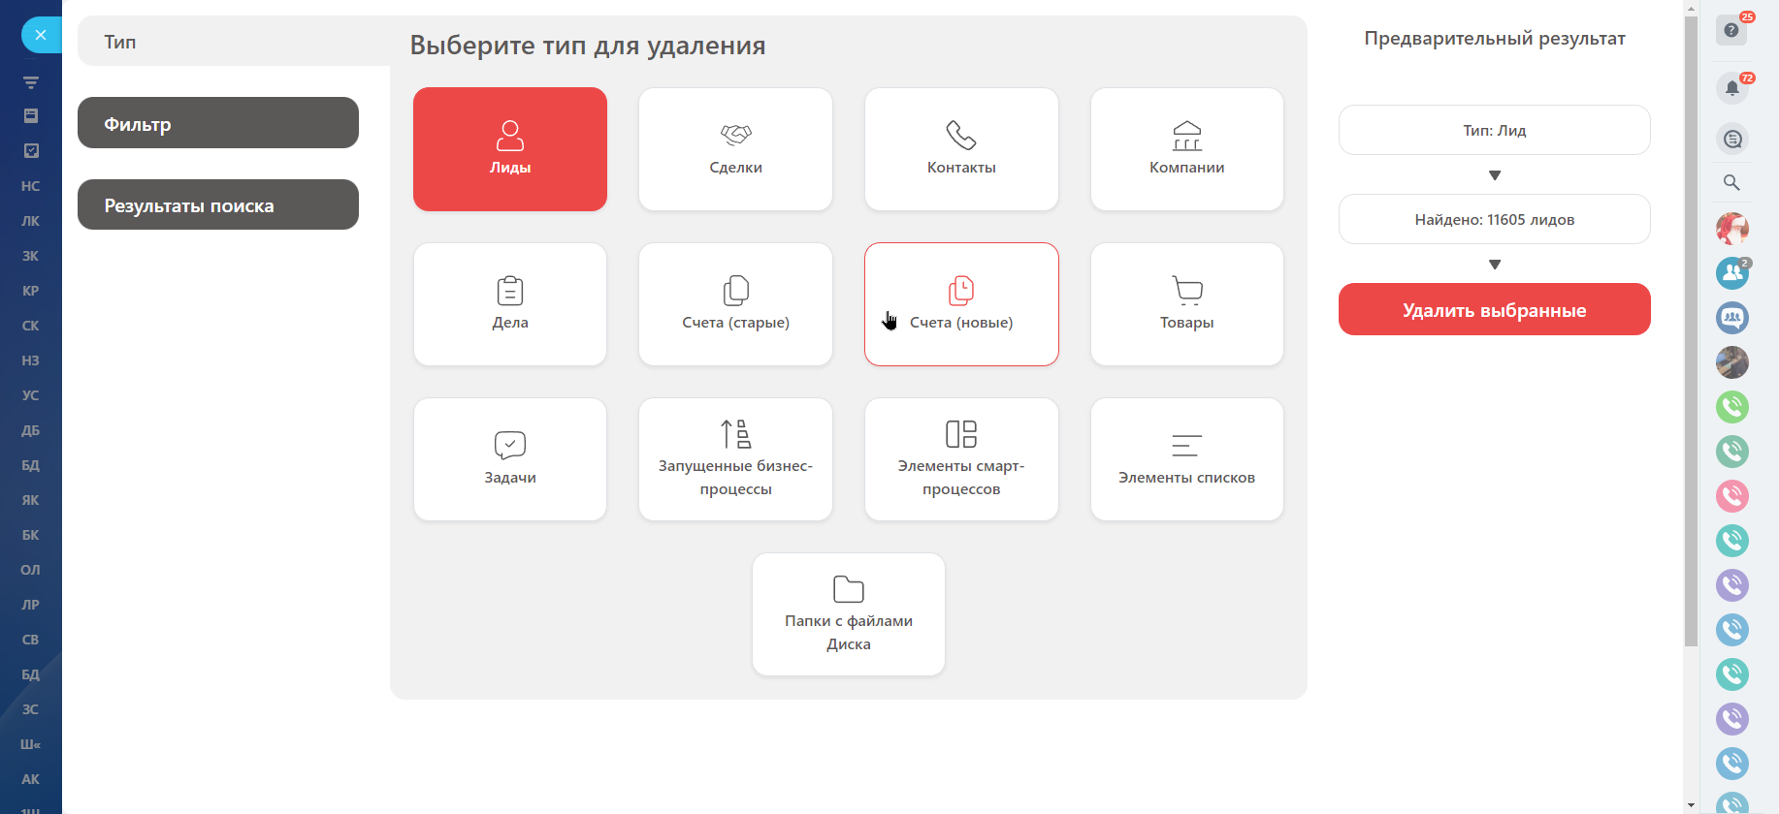Click the scrollbar up arrow

pyautogui.click(x=1691, y=8)
